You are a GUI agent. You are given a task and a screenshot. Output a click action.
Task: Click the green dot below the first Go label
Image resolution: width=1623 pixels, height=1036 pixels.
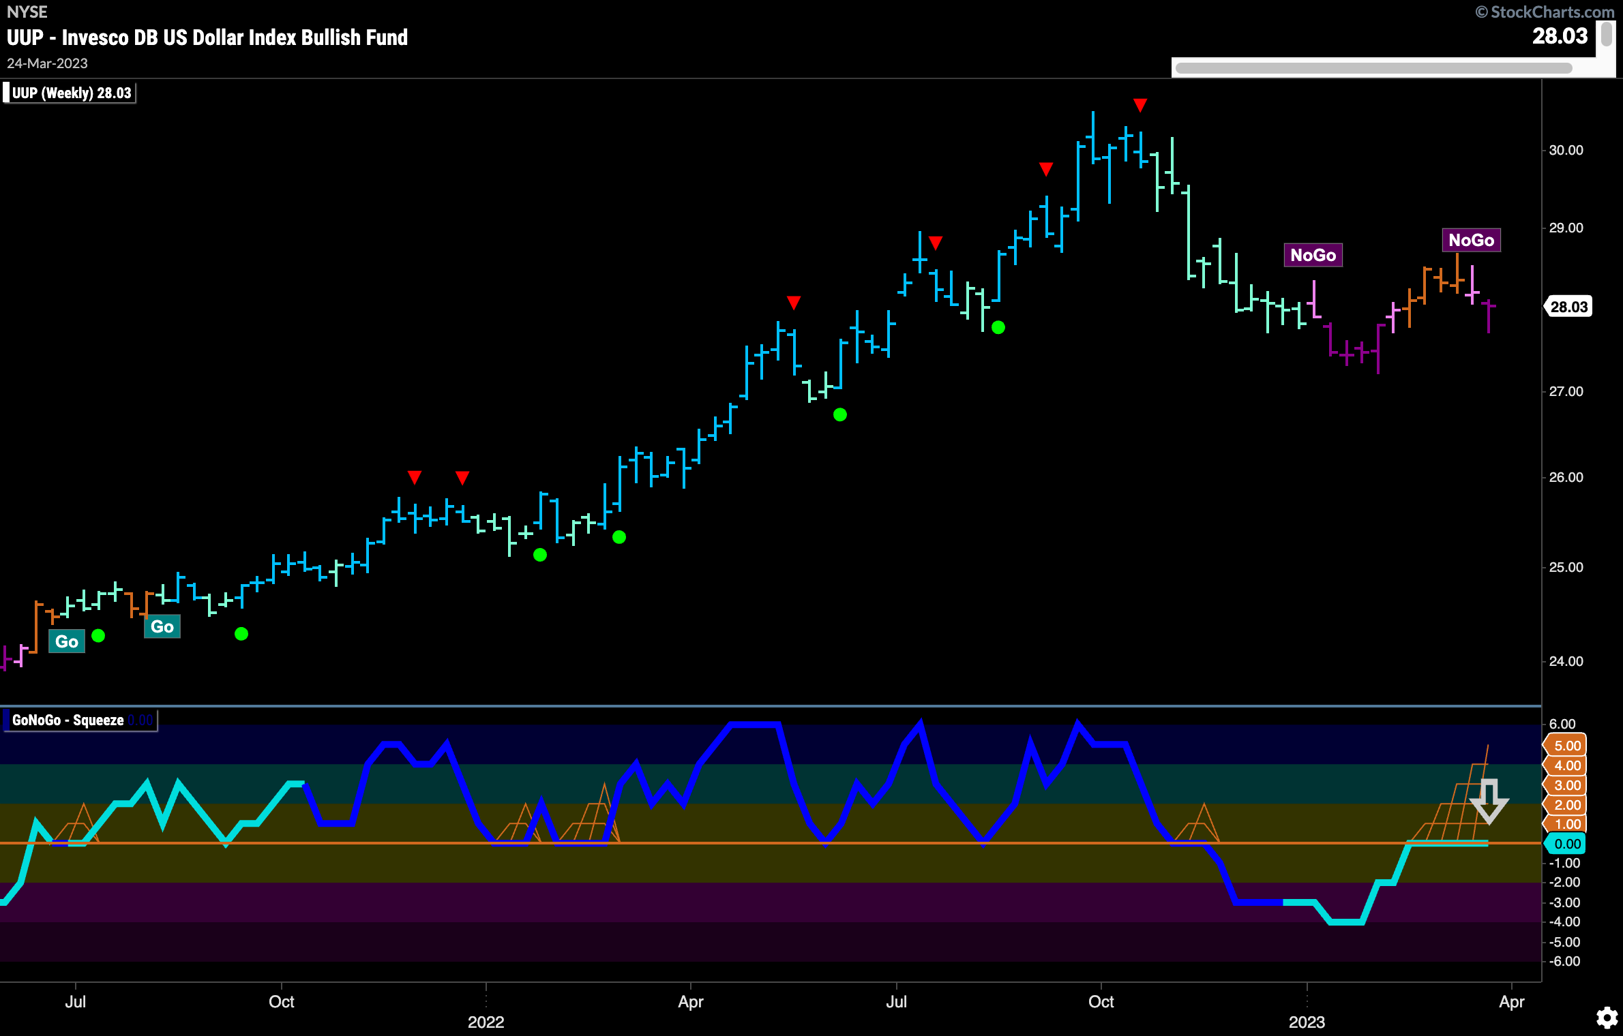pyautogui.click(x=98, y=636)
